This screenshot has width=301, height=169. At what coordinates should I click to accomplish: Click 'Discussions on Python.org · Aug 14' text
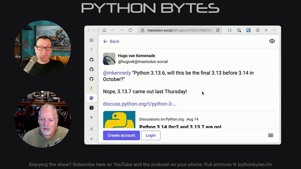click(169, 119)
